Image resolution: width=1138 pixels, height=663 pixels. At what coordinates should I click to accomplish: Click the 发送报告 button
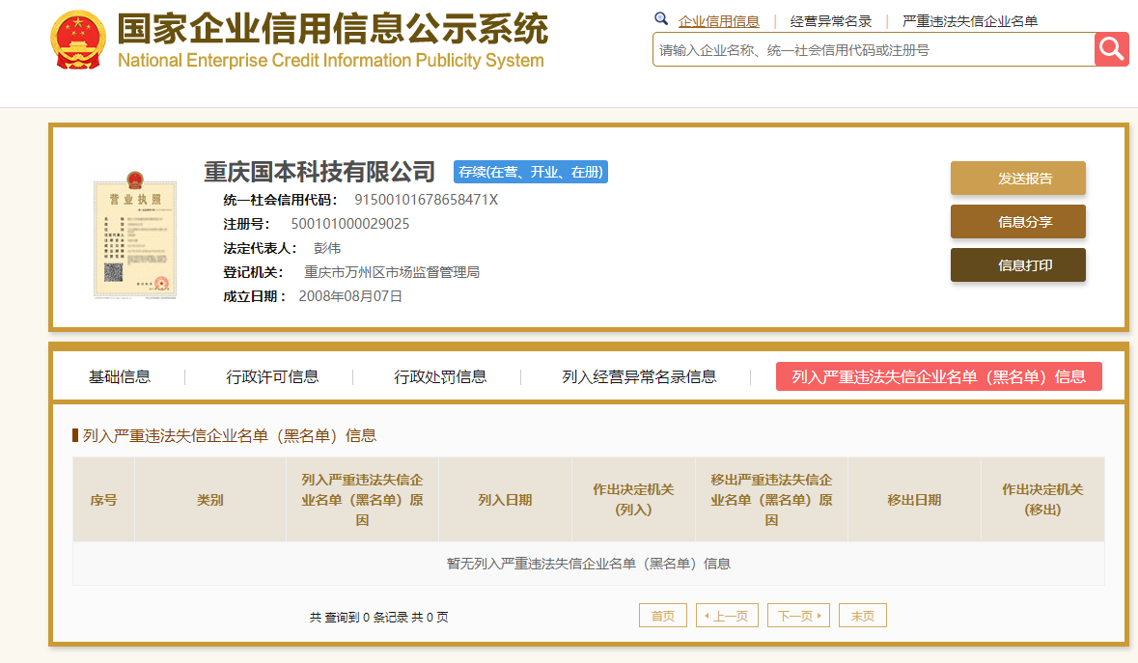(x=1018, y=178)
